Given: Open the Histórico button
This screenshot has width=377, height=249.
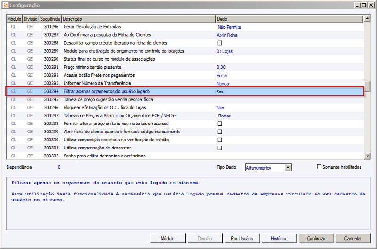Looking at the screenshot, I should tap(279, 239).
